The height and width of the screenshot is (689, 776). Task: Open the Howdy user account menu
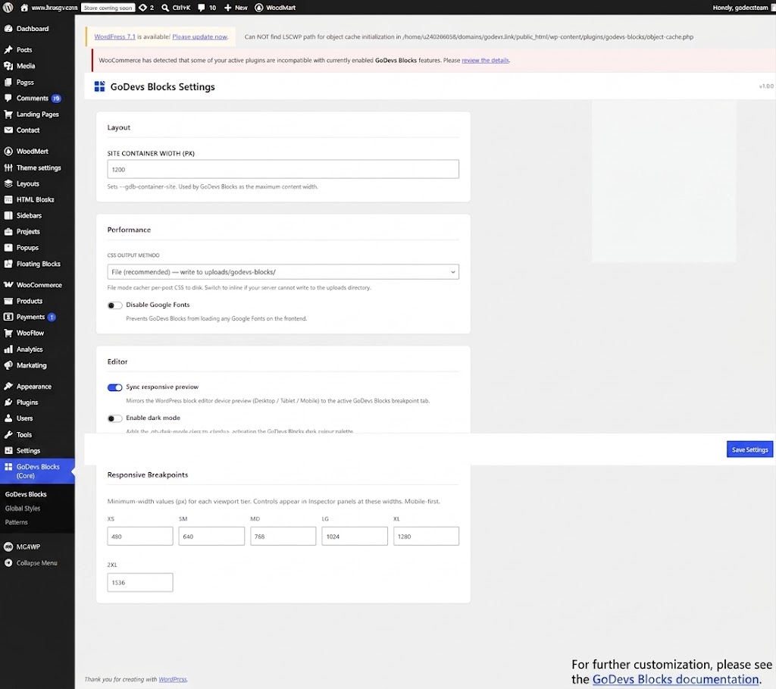click(743, 8)
